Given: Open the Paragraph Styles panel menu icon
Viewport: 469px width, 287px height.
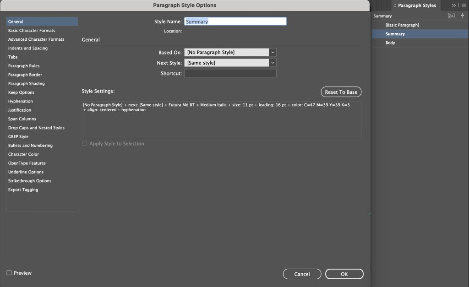Looking at the screenshot, I should 464,5.
